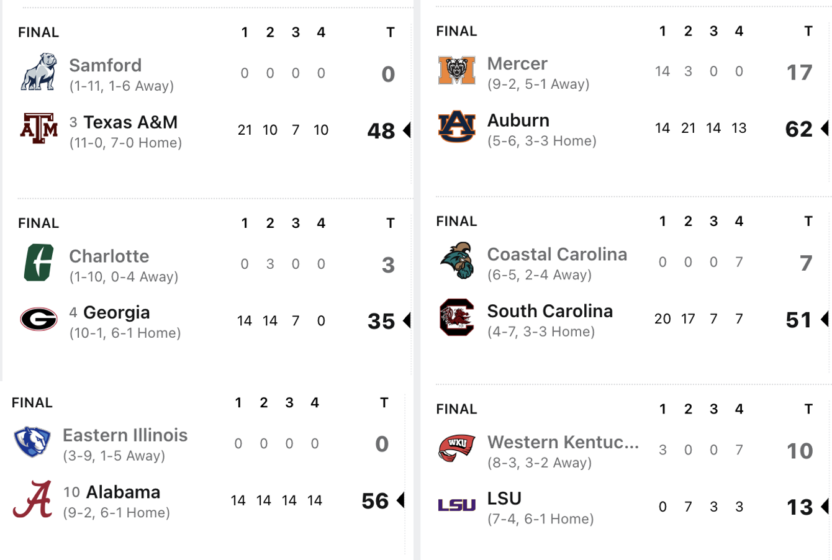Click the Eastern Illinois panther logo
Viewport: 832px width, 560px height.
coord(32,442)
